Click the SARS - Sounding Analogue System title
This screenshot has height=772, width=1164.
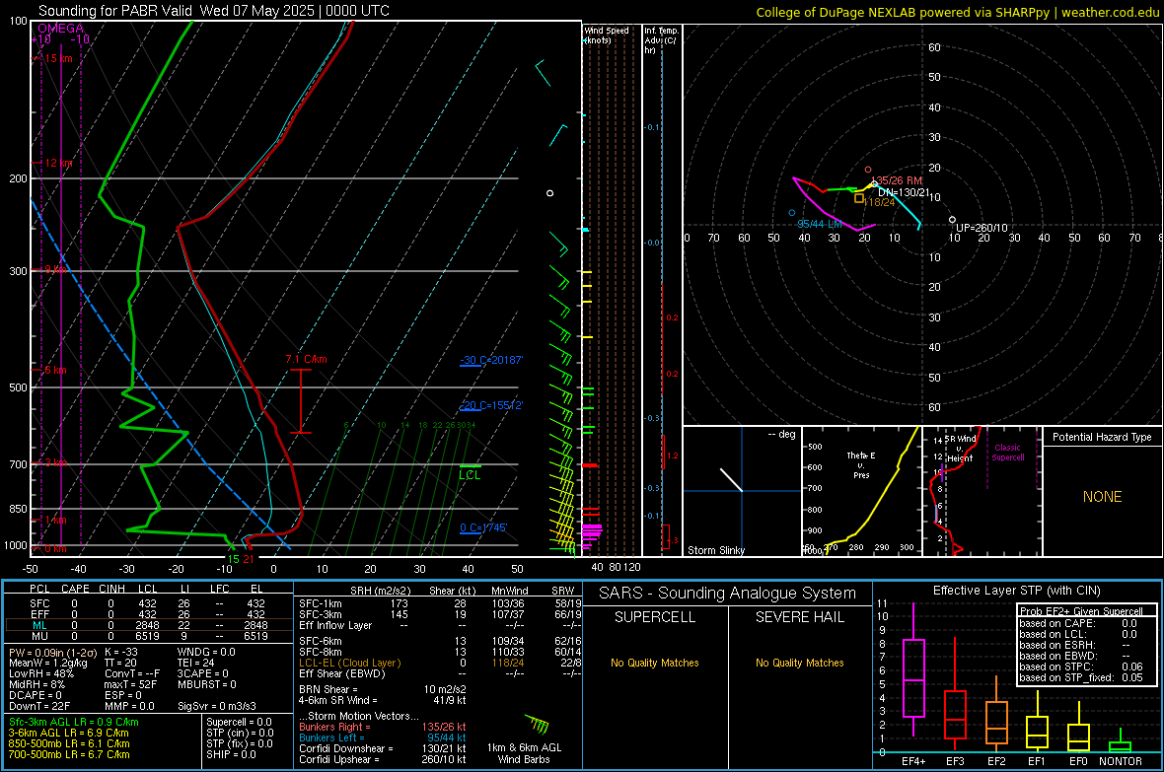coord(727,594)
